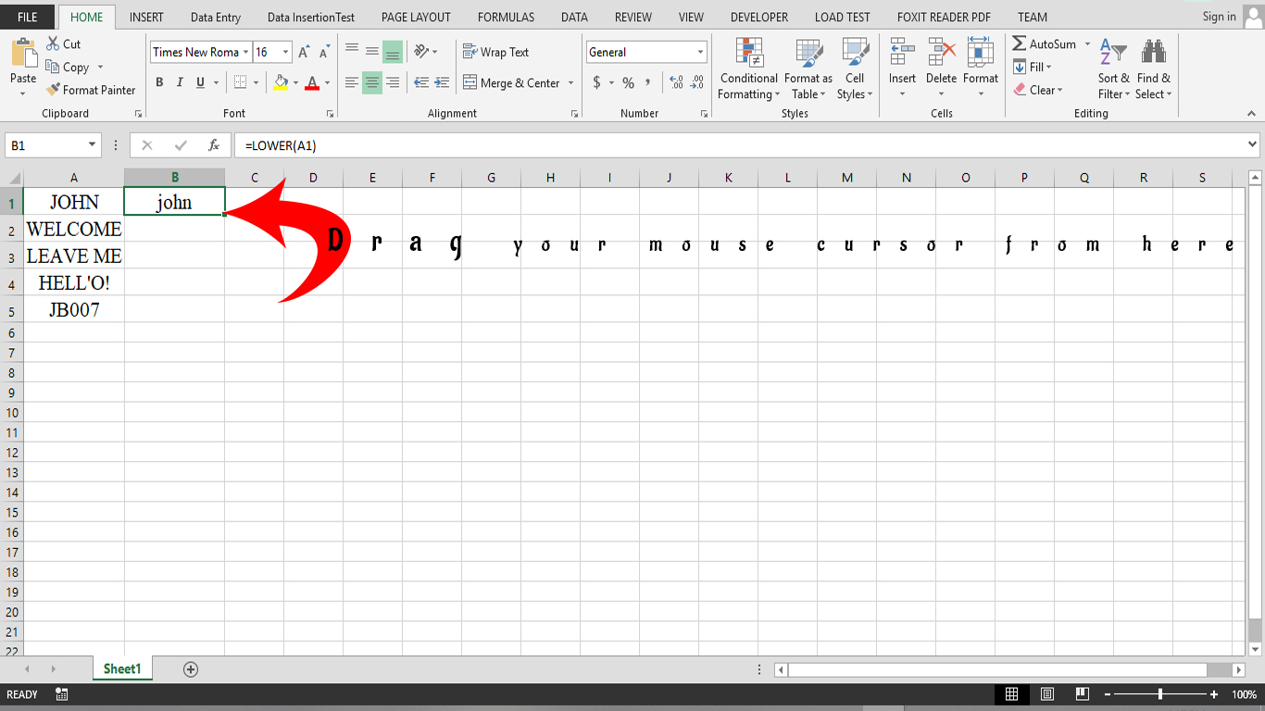The width and height of the screenshot is (1265, 711).
Task: Open the INSERT ribbon tab
Action: [x=146, y=17]
